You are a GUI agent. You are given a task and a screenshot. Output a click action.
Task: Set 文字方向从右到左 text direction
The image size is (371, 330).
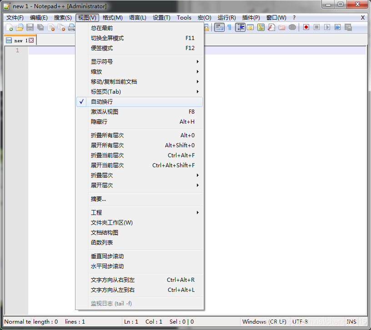click(140, 280)
